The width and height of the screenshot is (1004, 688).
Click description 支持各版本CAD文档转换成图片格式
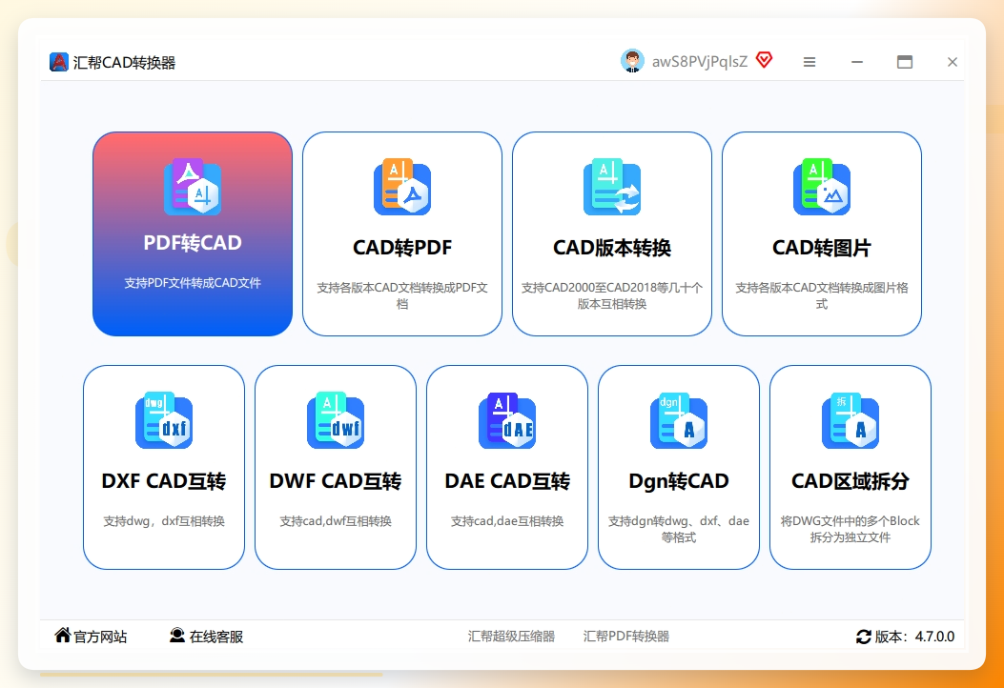(822, 295)
